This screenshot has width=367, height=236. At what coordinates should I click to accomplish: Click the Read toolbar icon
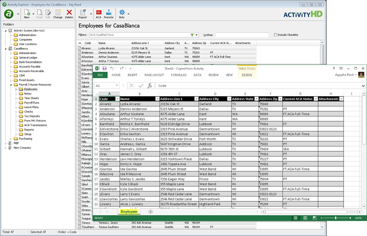click(39, 14)
